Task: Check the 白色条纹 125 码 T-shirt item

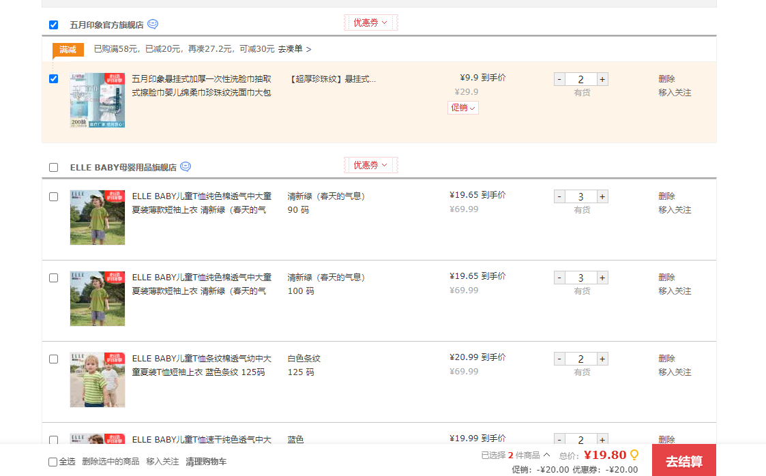Action: 54,359
